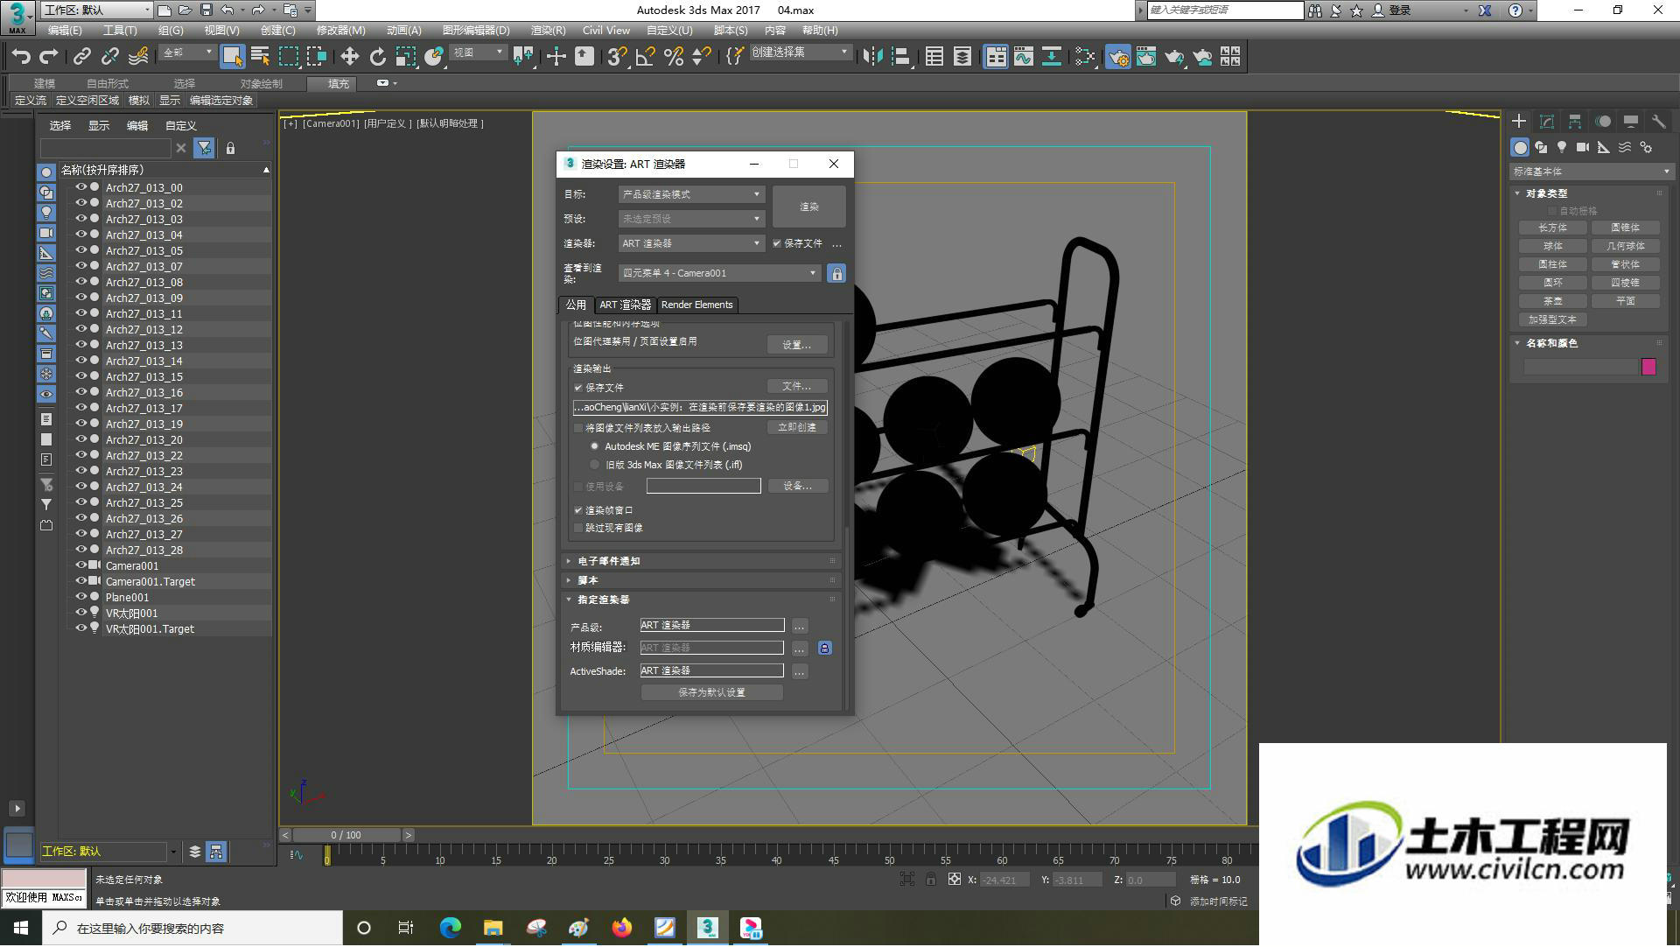Open the Renderer ART dropdown

click(691, 244)
